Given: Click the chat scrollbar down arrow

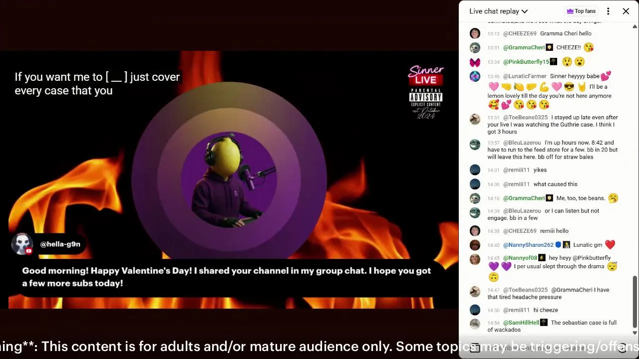Looking at the screenshot, I should point(635,333).
